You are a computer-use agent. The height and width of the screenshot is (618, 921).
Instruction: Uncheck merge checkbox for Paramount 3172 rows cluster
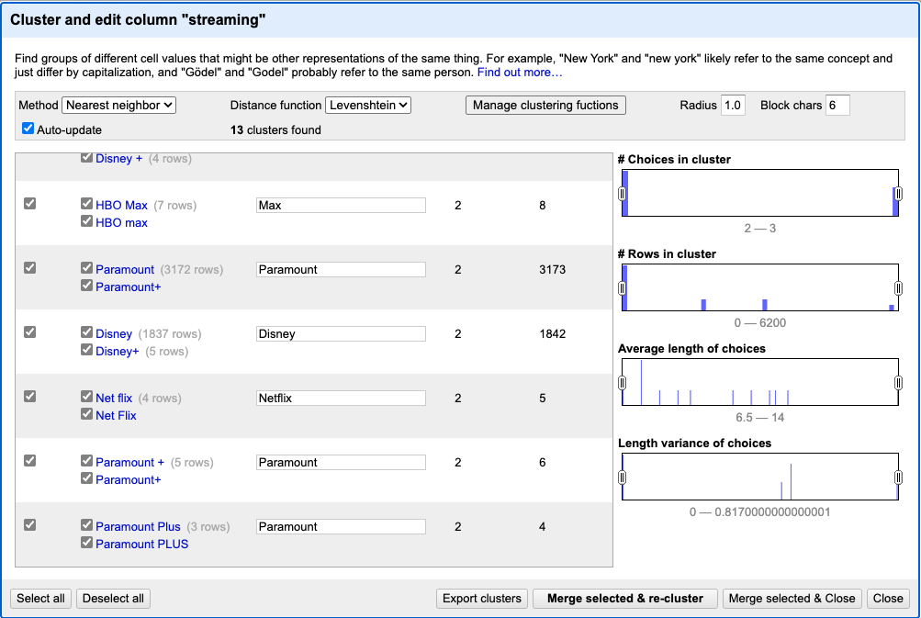click(x=30, y=268)
